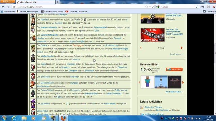
Task: Click the Krankenschwester NPC sprite image
Action: (33, 29)
